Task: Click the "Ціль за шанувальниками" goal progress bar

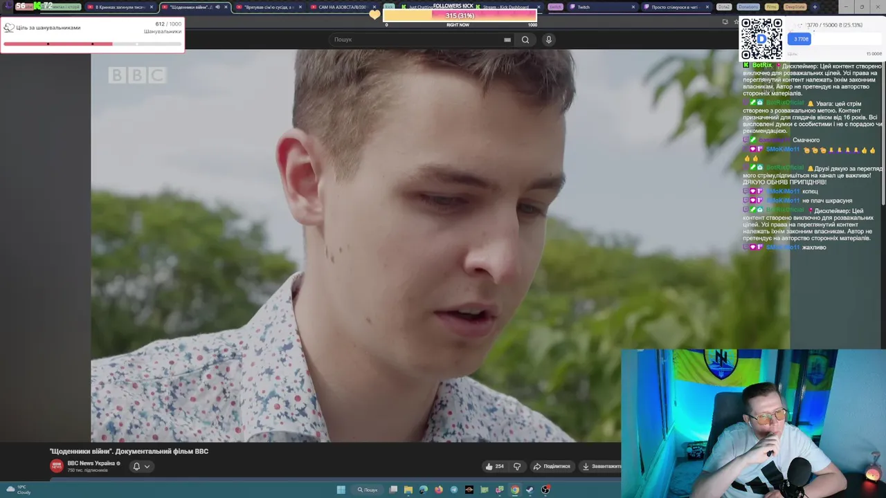Action: pos(92,44)
